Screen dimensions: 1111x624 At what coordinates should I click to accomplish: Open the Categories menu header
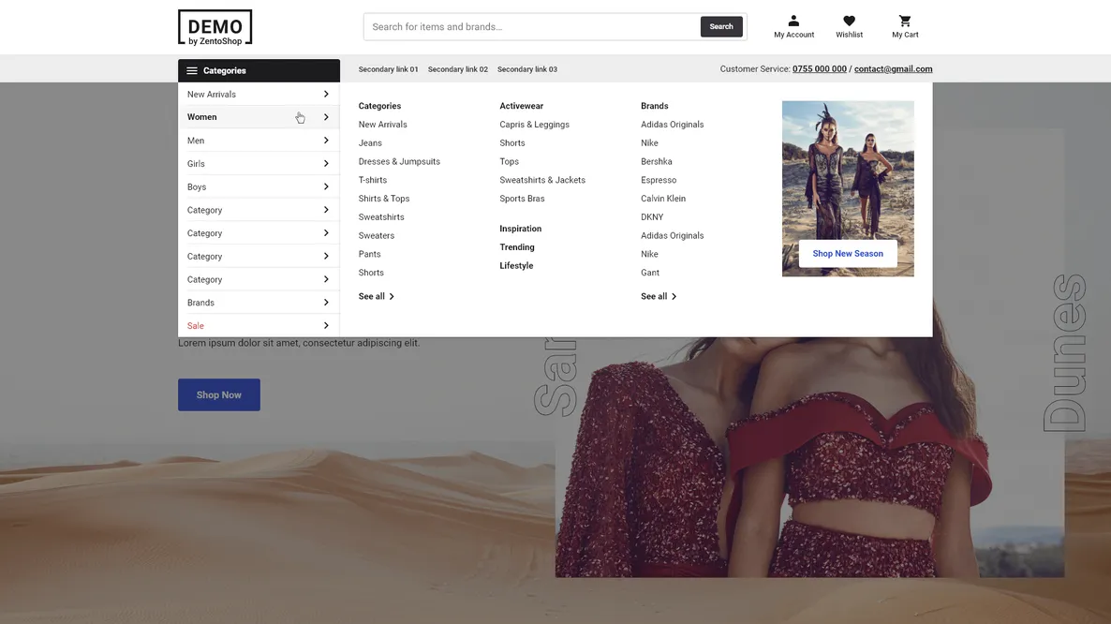pyautogui.click(x=259, y=71)
